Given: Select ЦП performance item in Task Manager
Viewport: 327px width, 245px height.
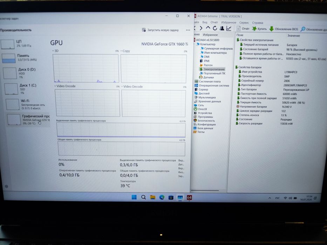Looking at the screenshot, I should pos(25,44).
